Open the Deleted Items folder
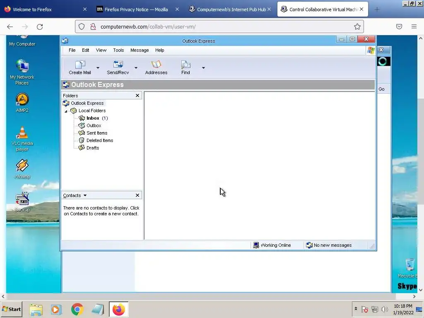Image resolution: width=424 pixels, height=318 pixels. coord(100,140)
